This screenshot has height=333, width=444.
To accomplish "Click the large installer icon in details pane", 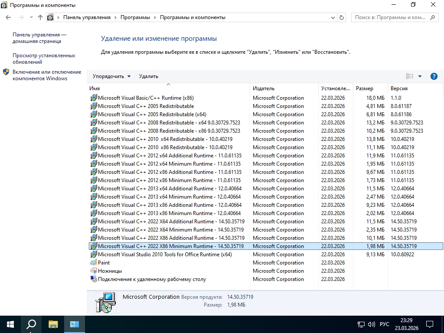I will (x=105, y=302).
